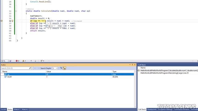Click the Autos search magnifier icon

30,68
